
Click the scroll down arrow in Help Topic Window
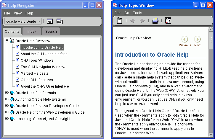211,135
